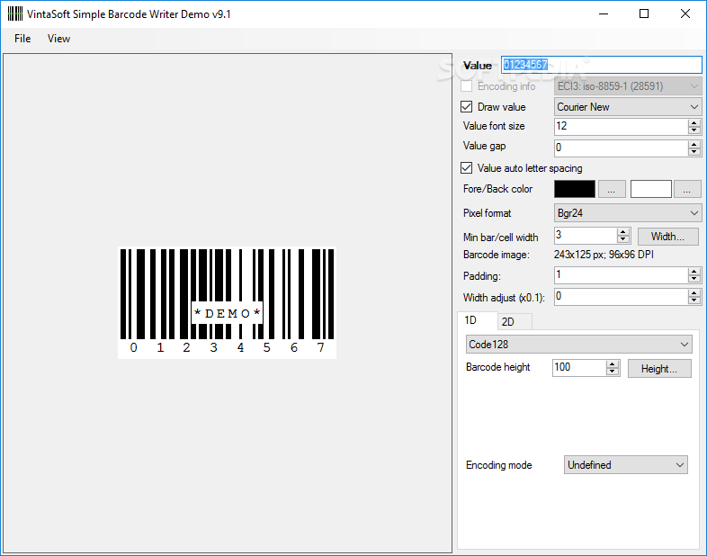The image size is (707, 556).
Task: Increase Value gap with up arrow
Action: pos(694,144)
